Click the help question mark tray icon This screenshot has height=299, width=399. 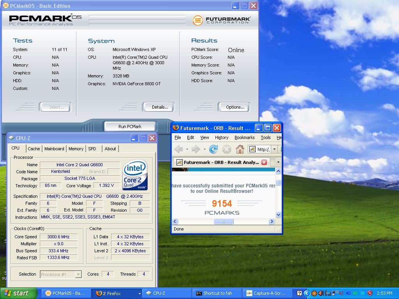click(299, 293)
